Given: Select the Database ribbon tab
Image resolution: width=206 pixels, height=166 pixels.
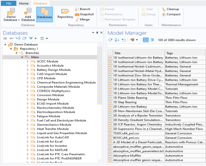Looking at the screenshot, I should tap(40, 3).
